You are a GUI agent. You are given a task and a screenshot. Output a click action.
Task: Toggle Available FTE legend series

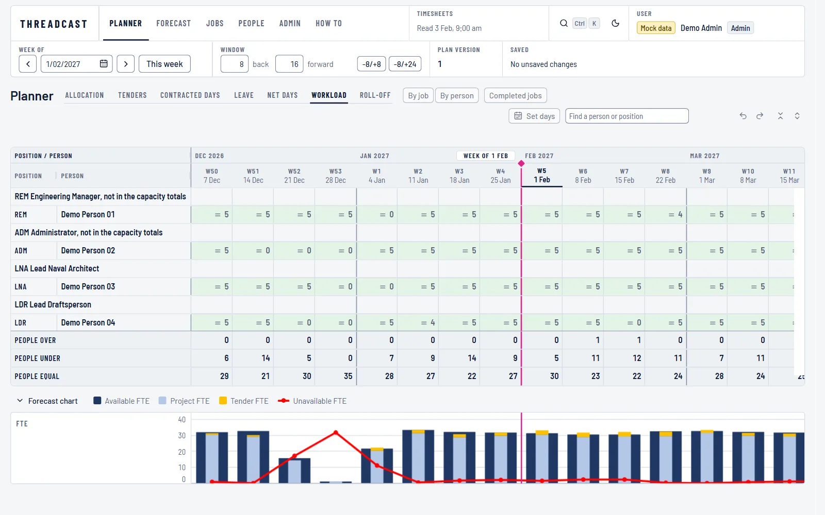coord(122,401)
